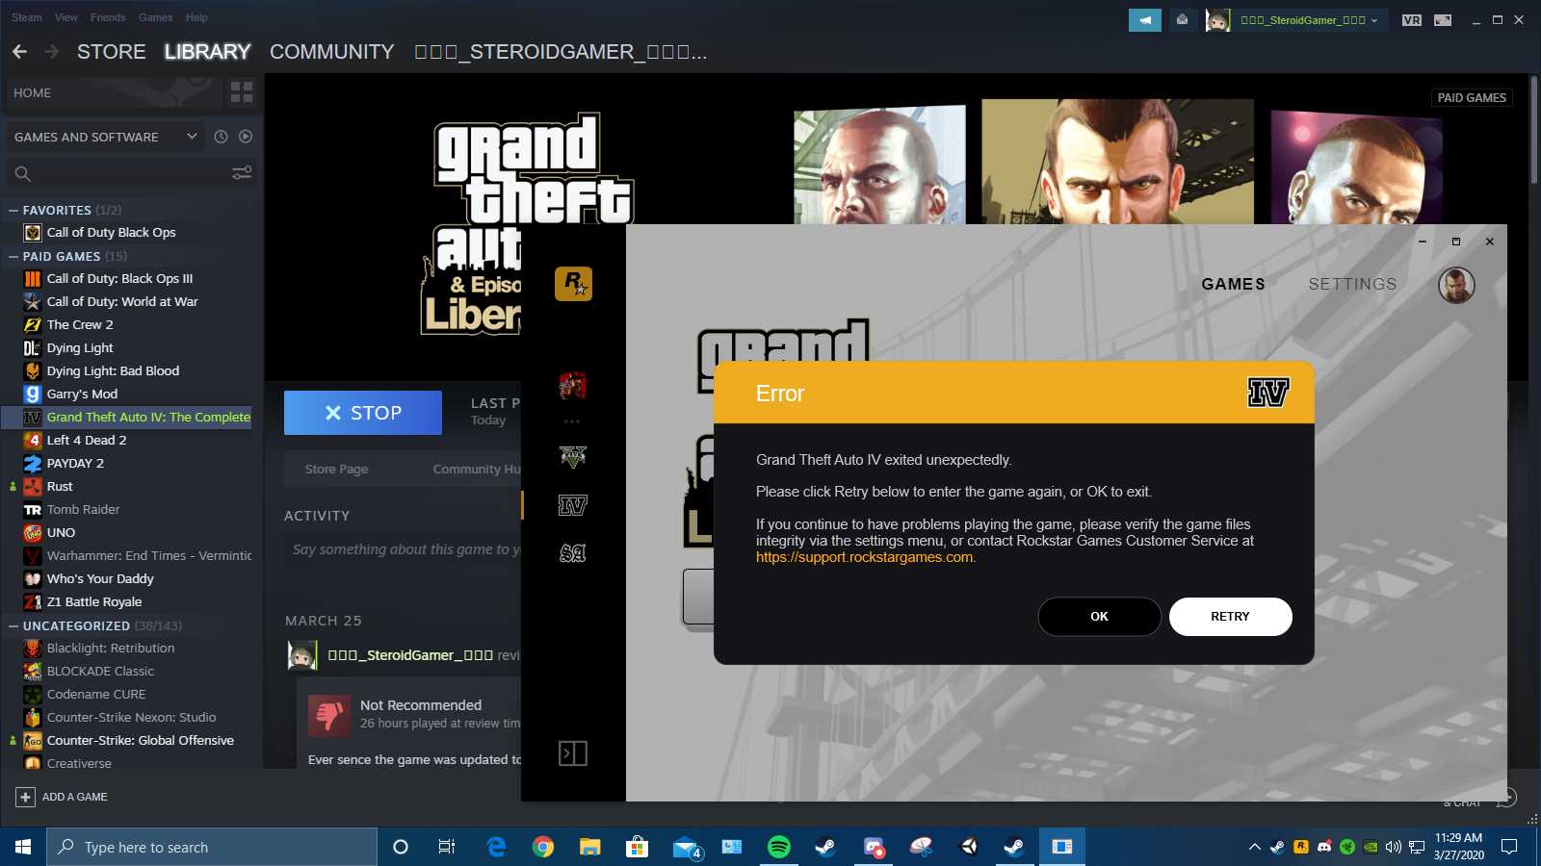This screenshot has width=1541, height=866.
Task: Open the volume control in system tray
Action: (1393, 847)
